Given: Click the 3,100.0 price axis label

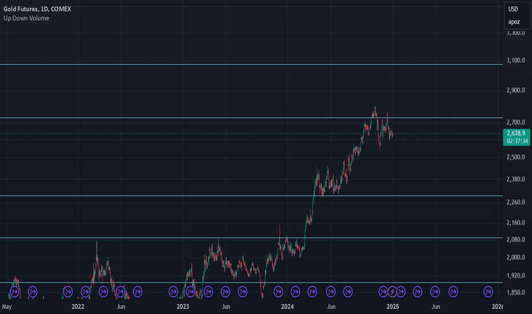Looking at the screenshot, I should click(515, 60).
